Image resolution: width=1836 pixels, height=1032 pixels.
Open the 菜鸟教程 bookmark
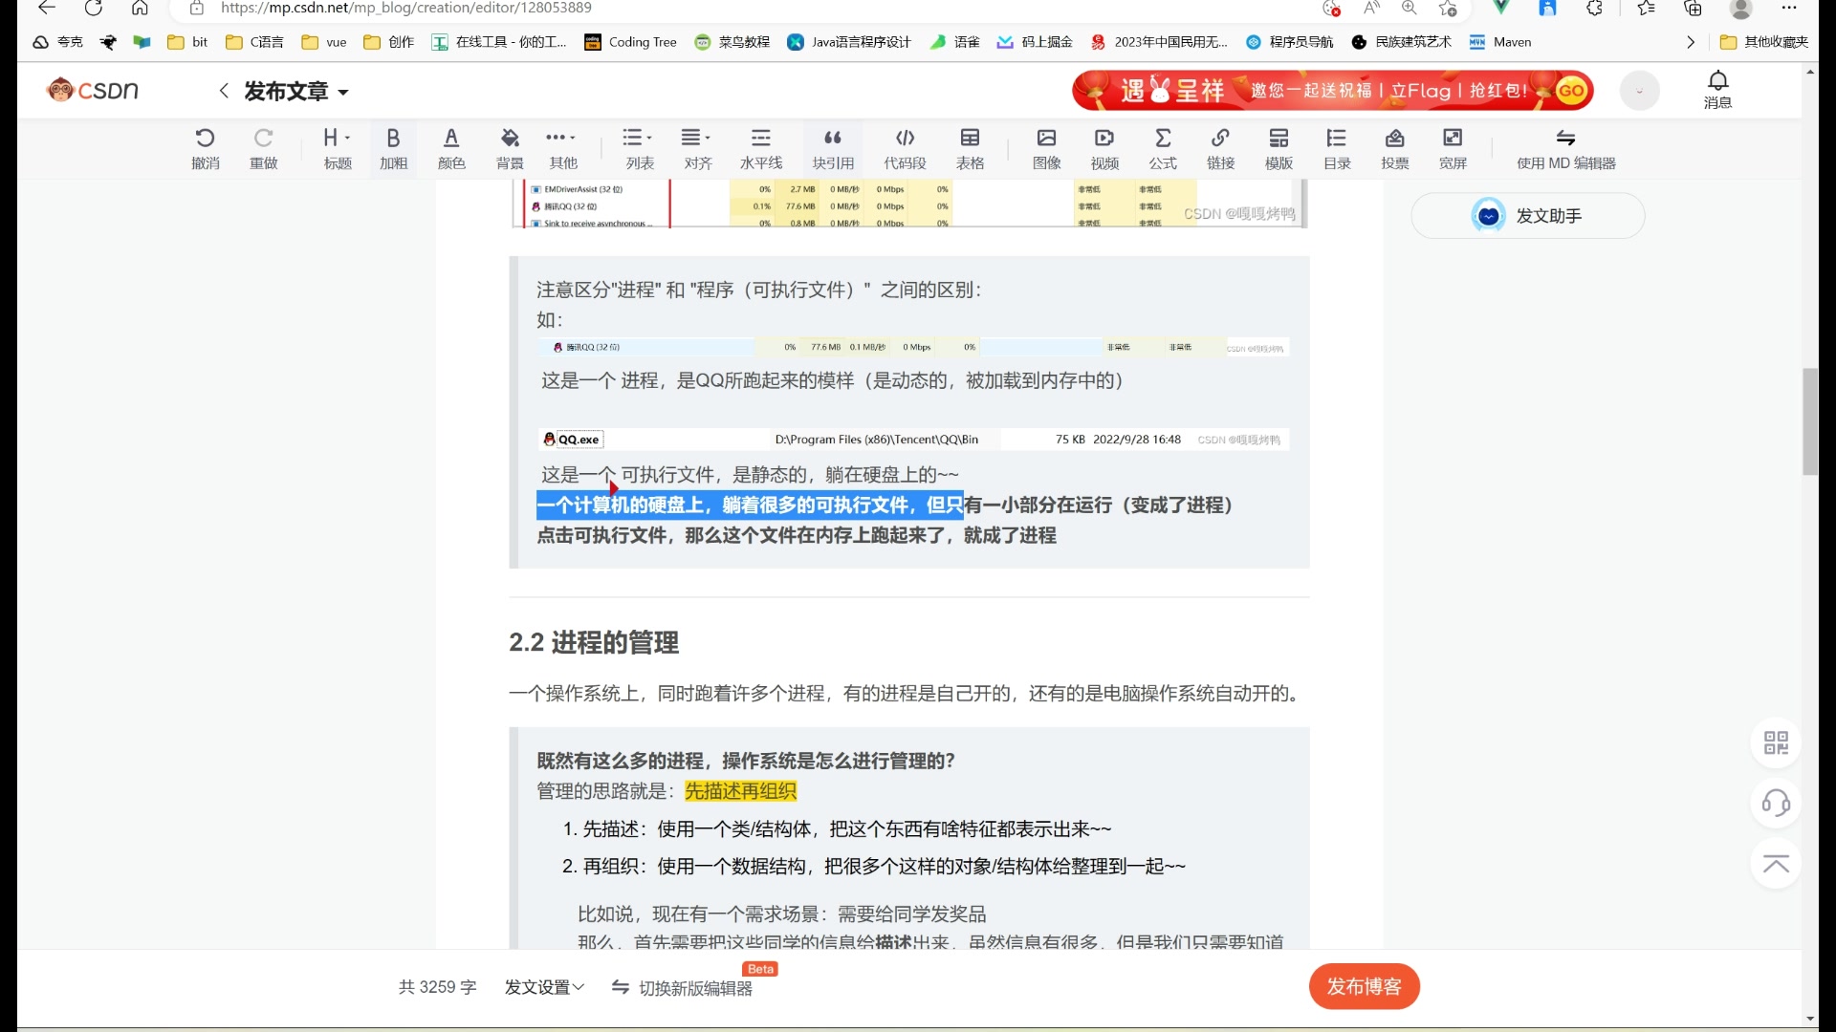(732, 42)
